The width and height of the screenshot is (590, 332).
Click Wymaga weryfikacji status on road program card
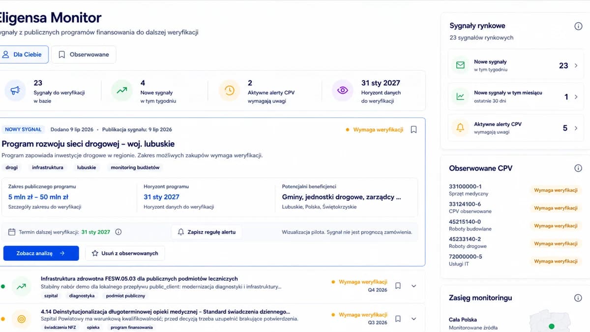(375, 130)
